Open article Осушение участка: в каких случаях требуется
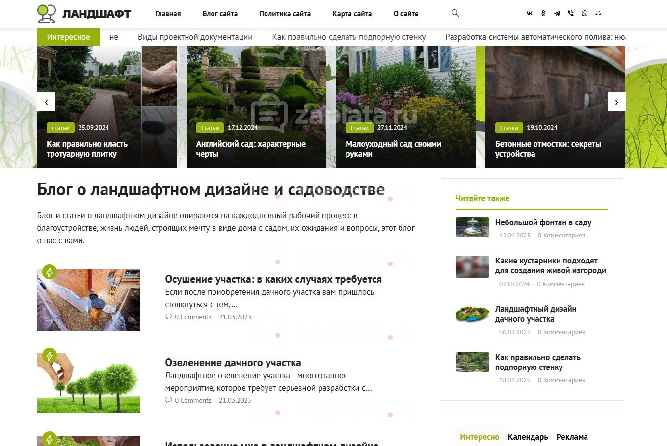Viewport: 667px width, 446px height. 273,279
